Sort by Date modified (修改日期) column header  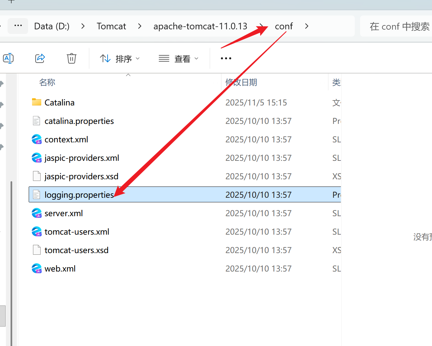click(x=241, y=82)
